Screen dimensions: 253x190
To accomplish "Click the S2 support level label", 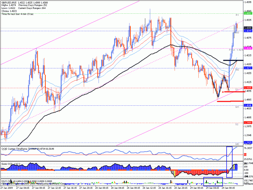I will pyautogui.click(x=237, y=124).
